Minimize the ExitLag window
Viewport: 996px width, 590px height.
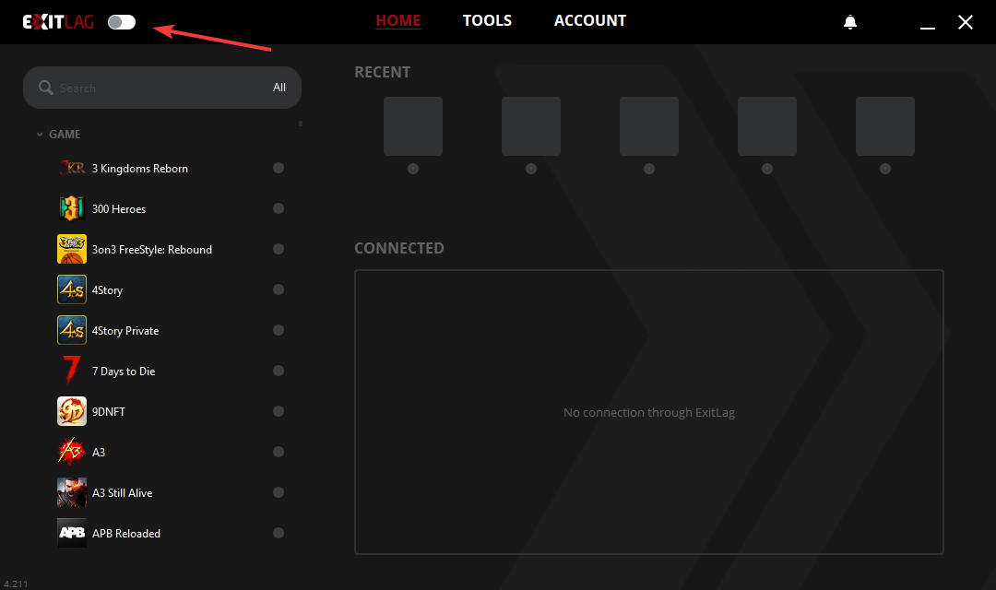click(x=928, y=28)
